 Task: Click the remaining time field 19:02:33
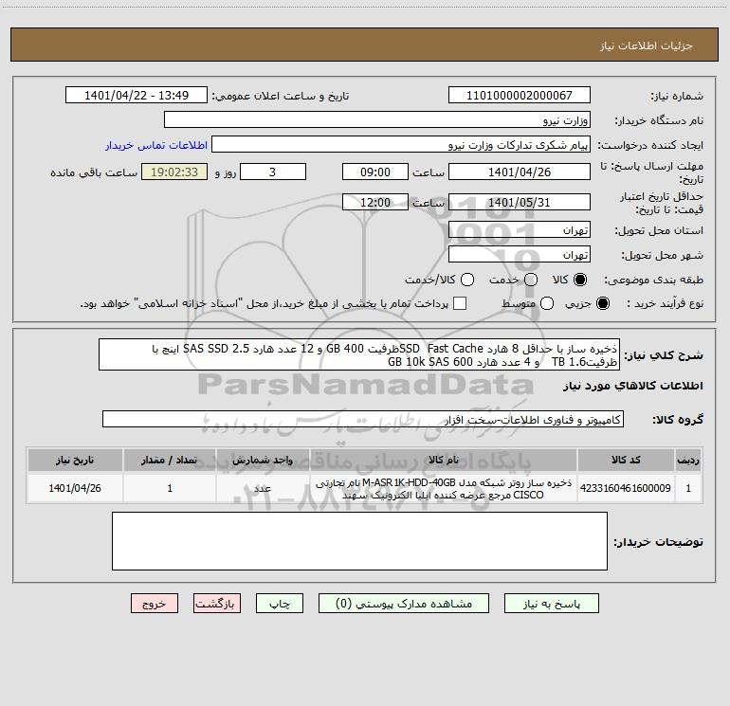point(174,172)
